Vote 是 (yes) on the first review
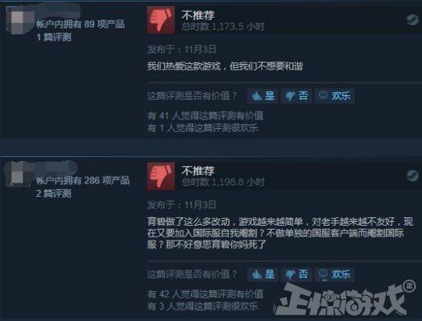422x321 pixels. pos(263,95)
